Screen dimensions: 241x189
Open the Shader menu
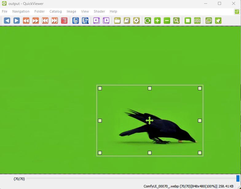pos(99,11)
